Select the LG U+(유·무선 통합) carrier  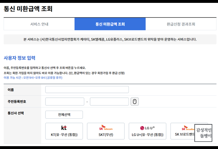pos(148,131)
